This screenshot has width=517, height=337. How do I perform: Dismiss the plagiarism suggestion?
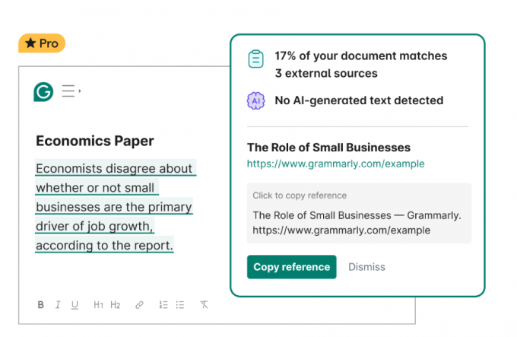point(366,267)
